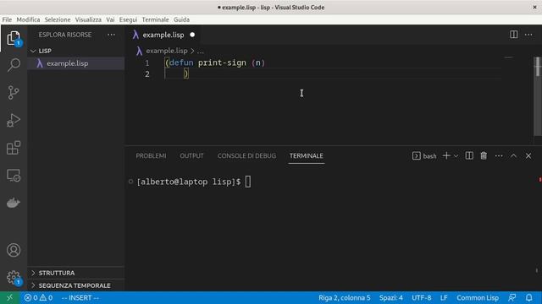Open the Extensions view
Screen dimensions: 542x304
pos(14,148)
